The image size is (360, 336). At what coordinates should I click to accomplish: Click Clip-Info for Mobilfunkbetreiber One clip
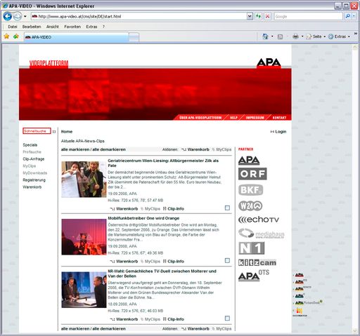click(x=174, y=261)
